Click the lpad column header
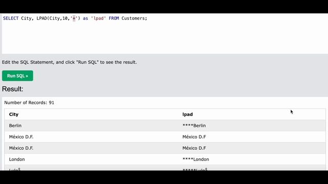 click(188, 114)
